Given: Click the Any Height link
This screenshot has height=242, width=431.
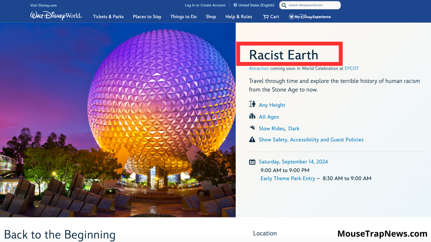Looking at the screenshot, I should (x=272, y=105).
